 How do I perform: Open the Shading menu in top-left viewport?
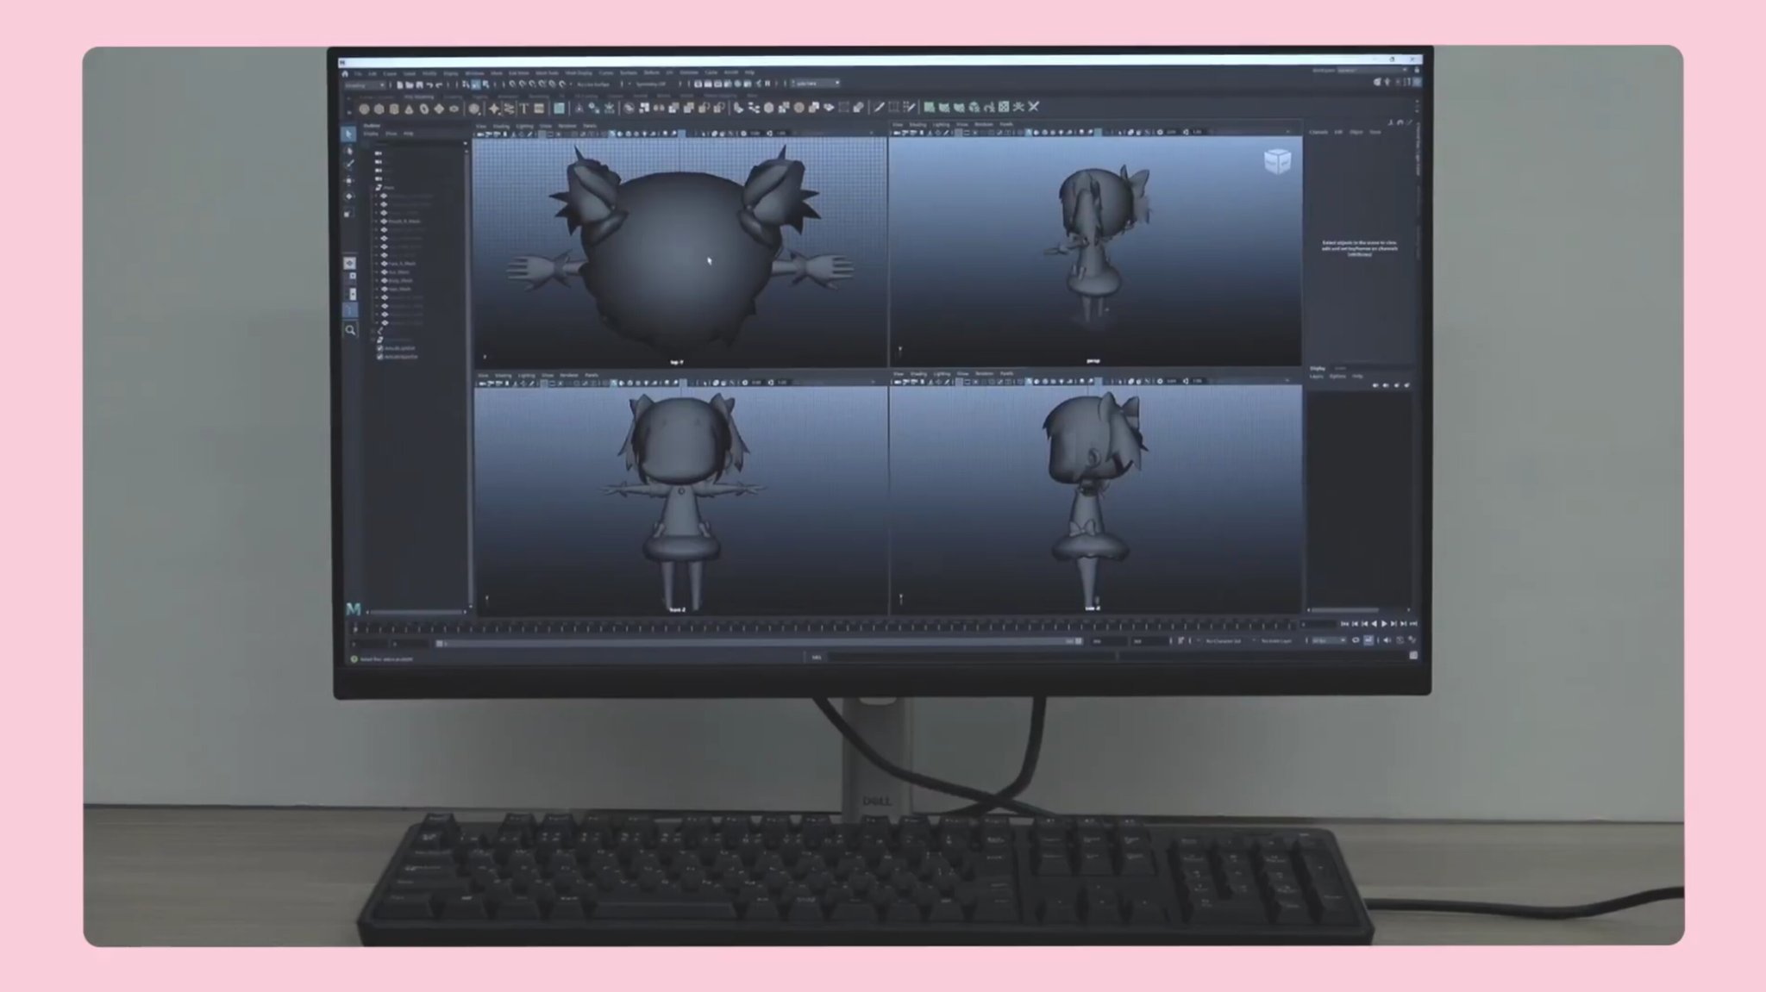click(x=501, y=126)
